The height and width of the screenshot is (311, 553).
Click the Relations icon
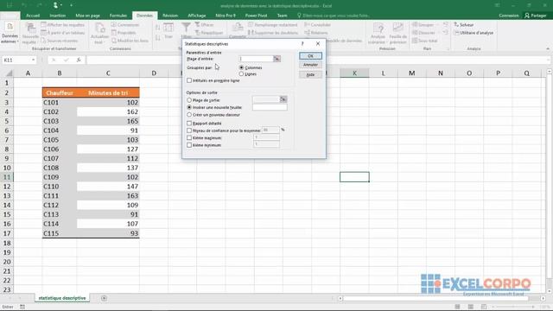(x=307, y=33)
